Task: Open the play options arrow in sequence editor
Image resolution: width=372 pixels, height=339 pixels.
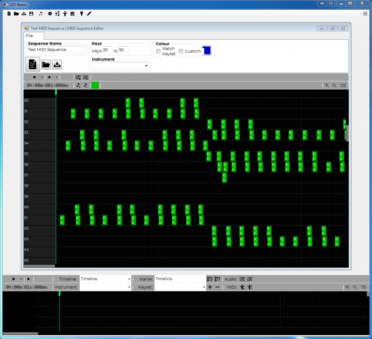Action: pyautogui.click(x=42, y=77)
